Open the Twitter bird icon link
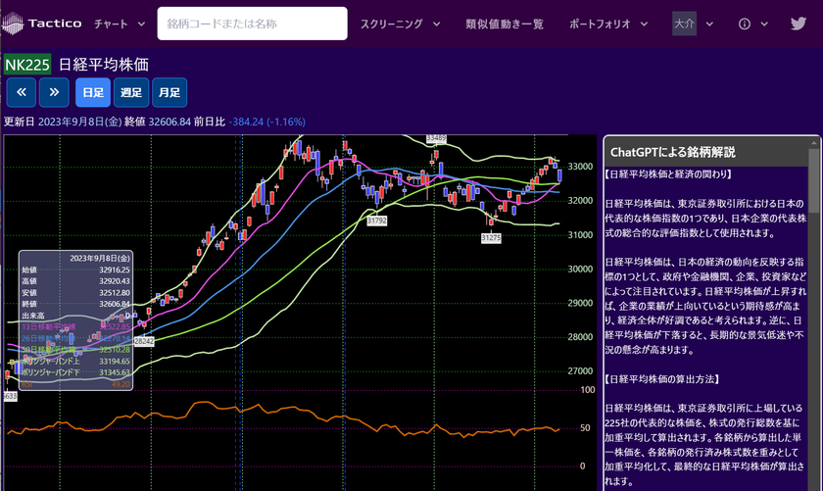The image size is (823, 491). pyautogui.click(x=799, y=24)
